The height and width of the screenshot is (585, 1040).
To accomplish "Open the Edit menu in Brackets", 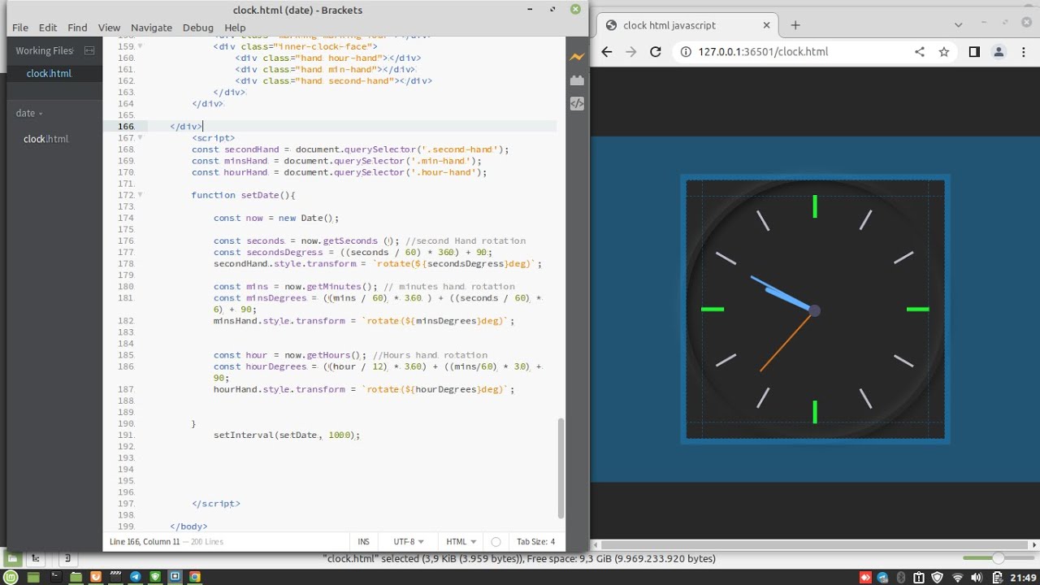I will [x=48, y=28].
